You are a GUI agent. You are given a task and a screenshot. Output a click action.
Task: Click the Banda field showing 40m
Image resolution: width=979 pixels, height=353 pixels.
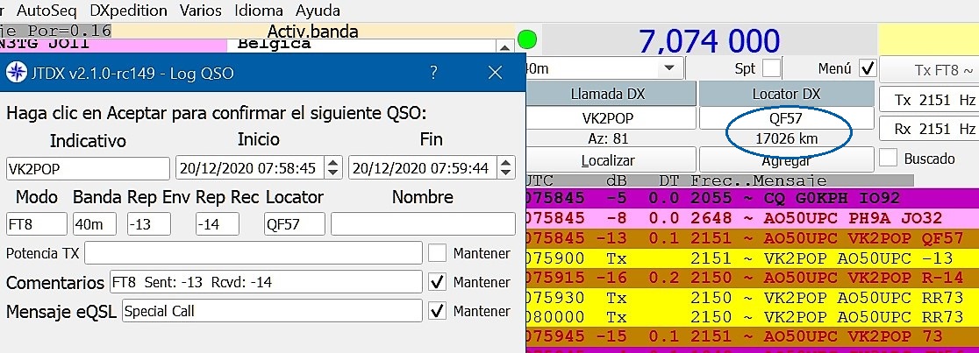pyautogui.click(x=94, y=224)
